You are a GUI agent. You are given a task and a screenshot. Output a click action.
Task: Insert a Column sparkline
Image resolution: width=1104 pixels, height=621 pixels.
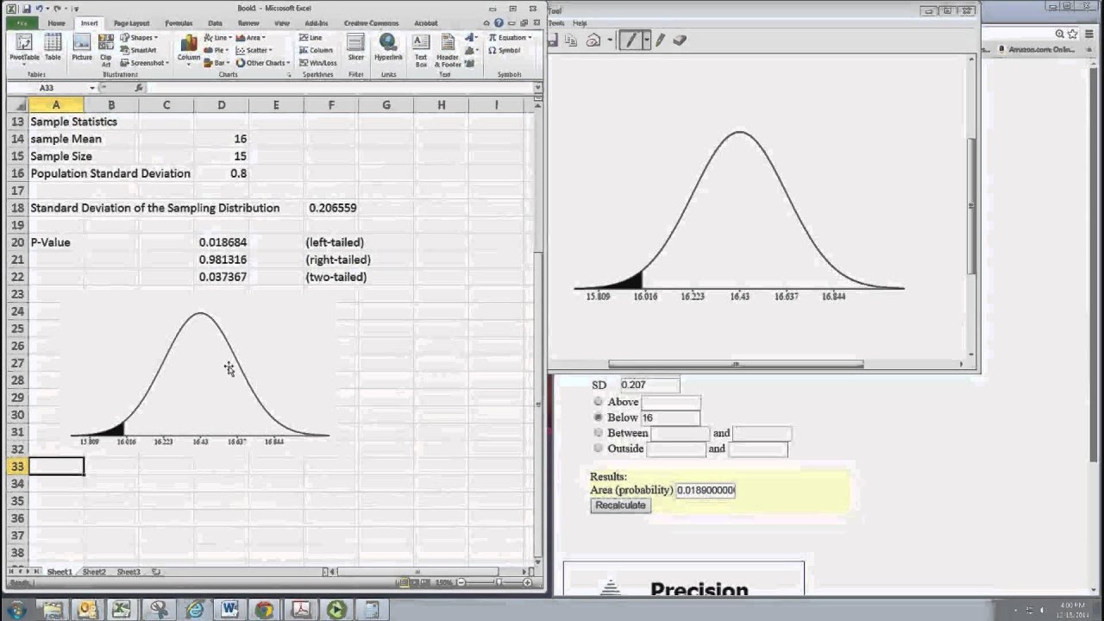tap(316, 50)
